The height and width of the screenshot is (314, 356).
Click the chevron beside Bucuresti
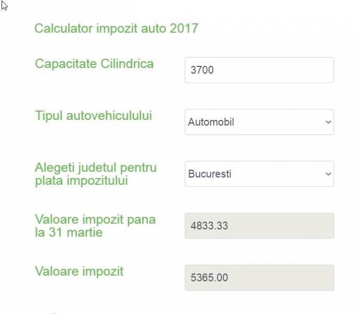click(x=328, y=174)
